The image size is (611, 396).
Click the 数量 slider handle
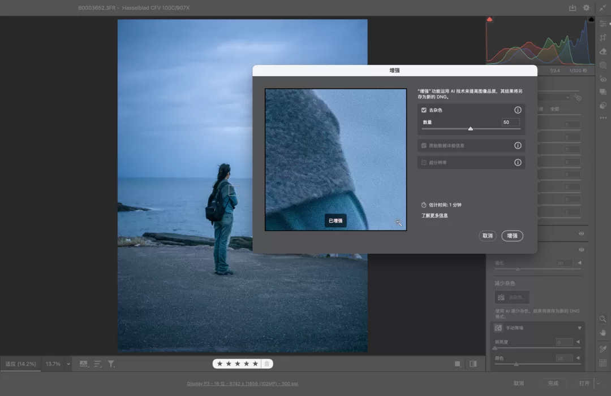(471, 129)
